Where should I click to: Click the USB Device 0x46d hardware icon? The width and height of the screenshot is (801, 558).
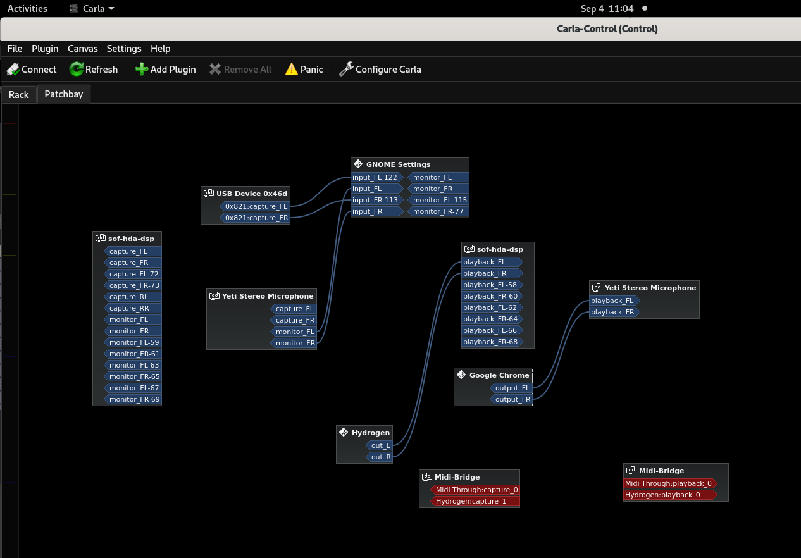point(208,194)
